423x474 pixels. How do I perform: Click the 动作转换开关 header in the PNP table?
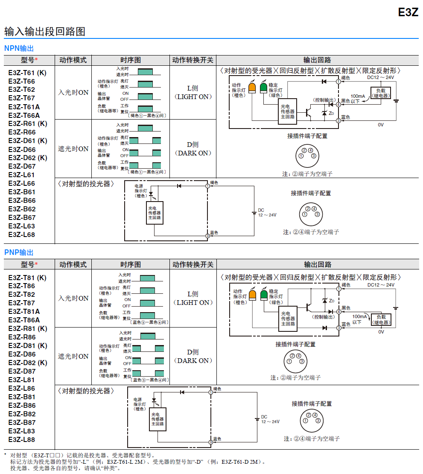click(x=193, y=264)
